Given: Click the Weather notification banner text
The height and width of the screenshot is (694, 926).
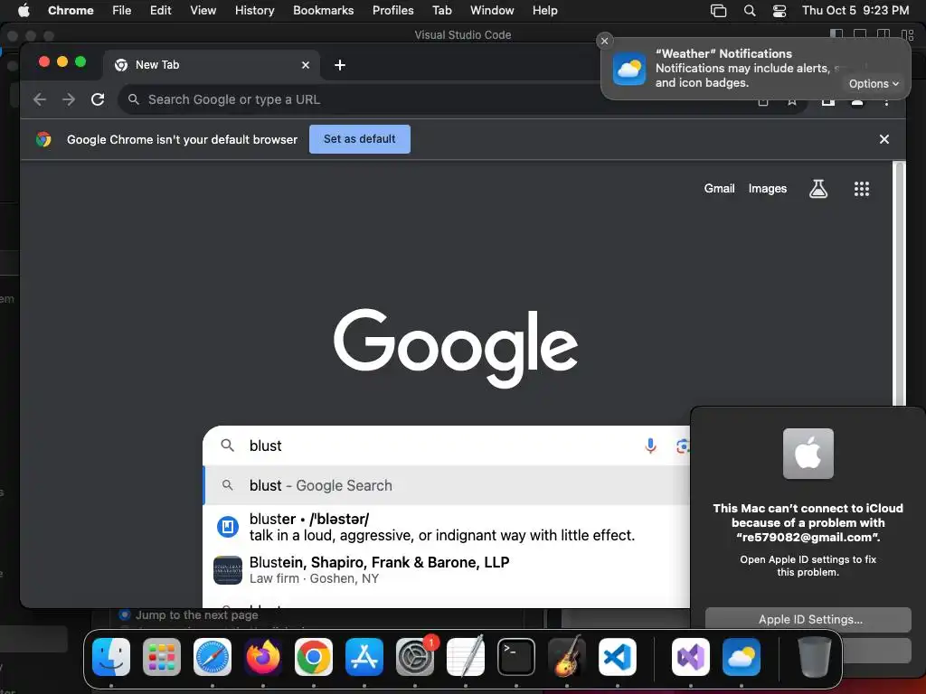Looking at the screenshot, I should [x=744, y=69].
